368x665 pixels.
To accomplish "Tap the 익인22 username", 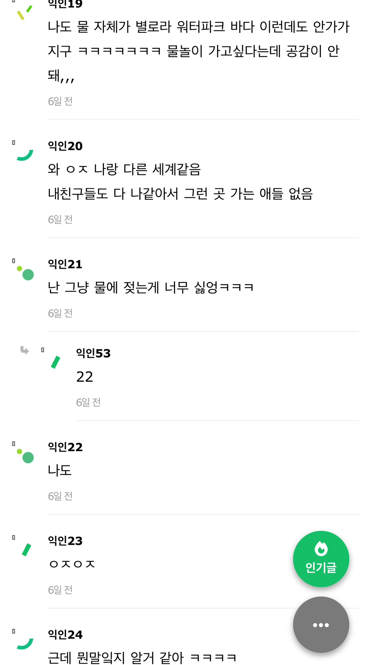I will 65,447.
